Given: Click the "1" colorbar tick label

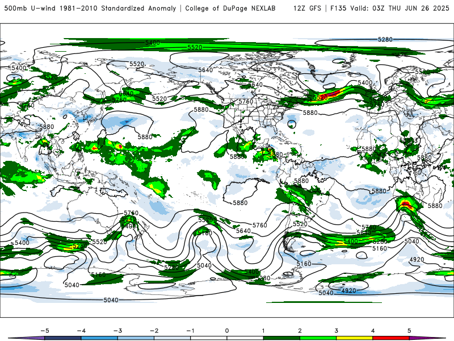Looking at the screenshot, I should pyautogui.click(x=263, y=331).
